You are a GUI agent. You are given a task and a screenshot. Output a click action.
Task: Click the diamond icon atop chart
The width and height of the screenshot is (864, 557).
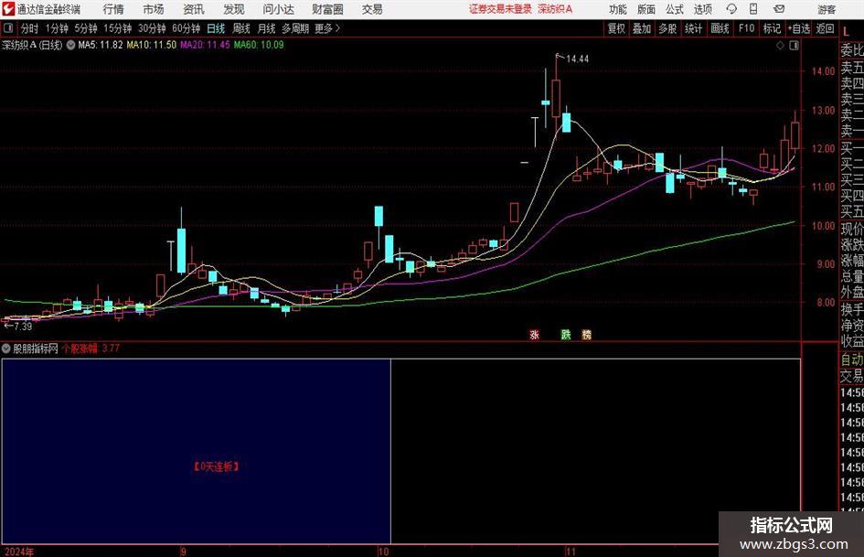(x=780, y=46)
